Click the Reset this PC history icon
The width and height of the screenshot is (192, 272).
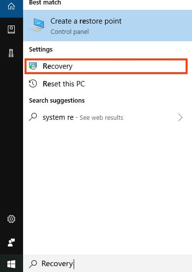click(x=33, y=83)
